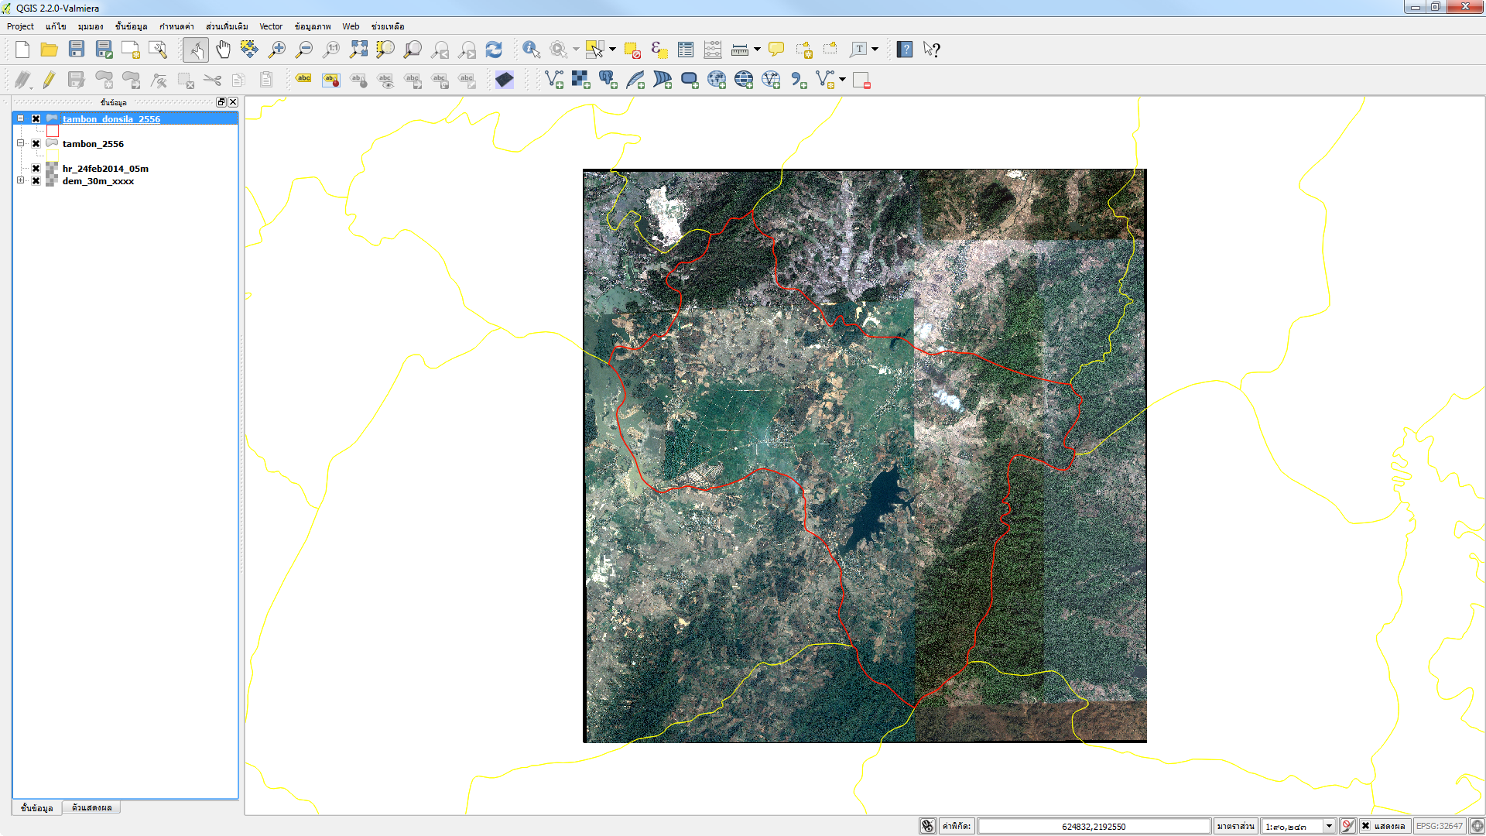Save the project with the floppy disk icon

77,50
